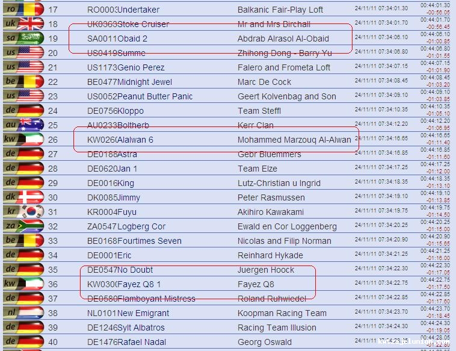Click the Saudi Arabia flag icon

click(x=30, y=39)
